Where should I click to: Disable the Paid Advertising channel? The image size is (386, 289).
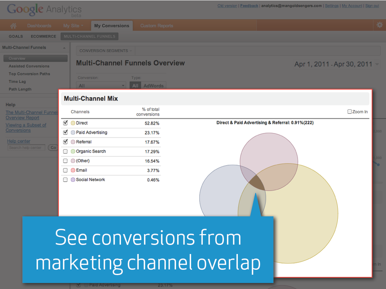pyautogui.click(x=65, y=132)
